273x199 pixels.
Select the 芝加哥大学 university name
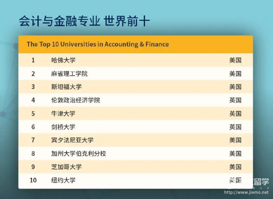tap(66, 167)
